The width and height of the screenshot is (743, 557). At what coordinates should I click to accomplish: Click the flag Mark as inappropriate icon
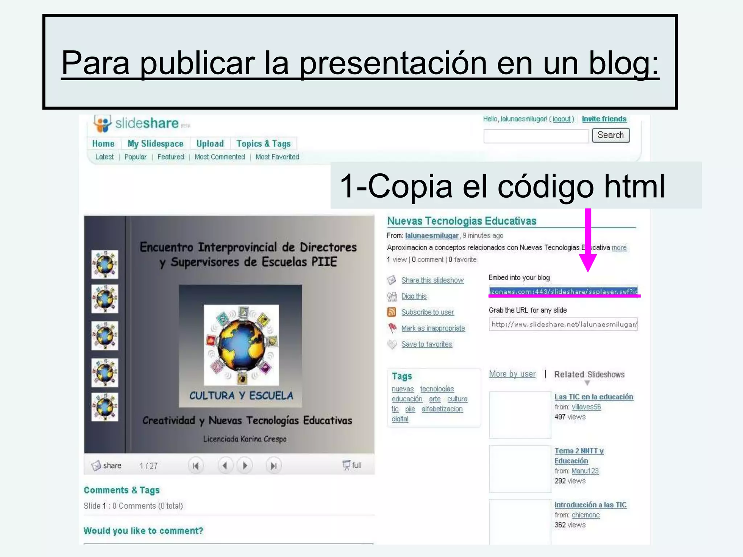tap(392, 328)
